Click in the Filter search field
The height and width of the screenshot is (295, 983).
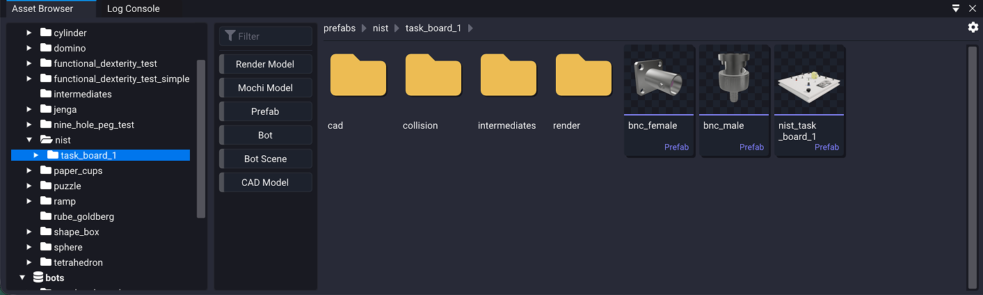pos(265,36)
